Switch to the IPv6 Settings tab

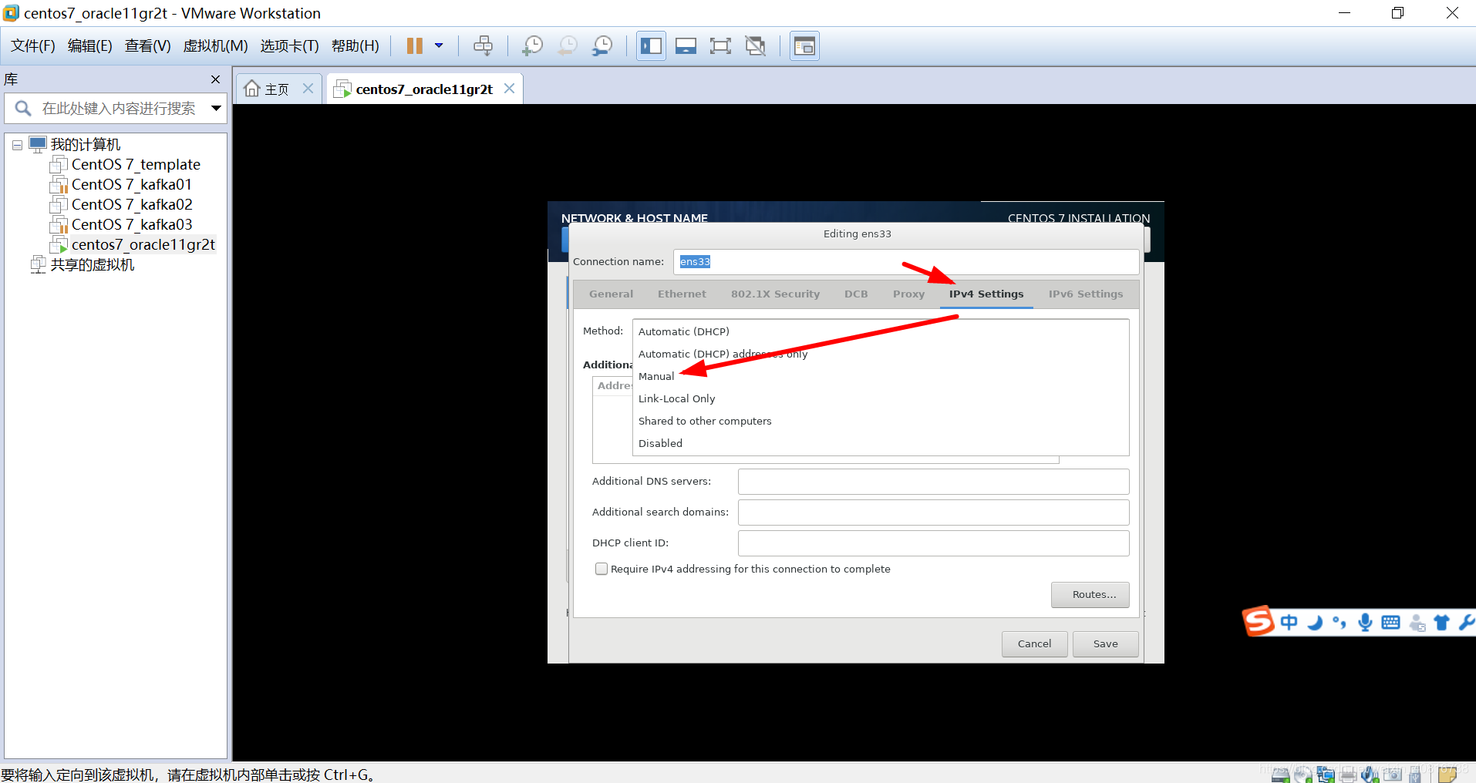pyautogui.click(x=1086, y=294)
